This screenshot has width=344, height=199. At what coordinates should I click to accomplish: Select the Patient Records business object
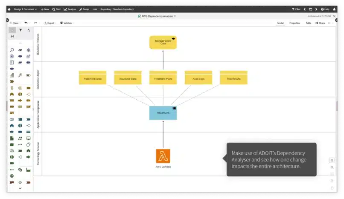coord(93,78)
